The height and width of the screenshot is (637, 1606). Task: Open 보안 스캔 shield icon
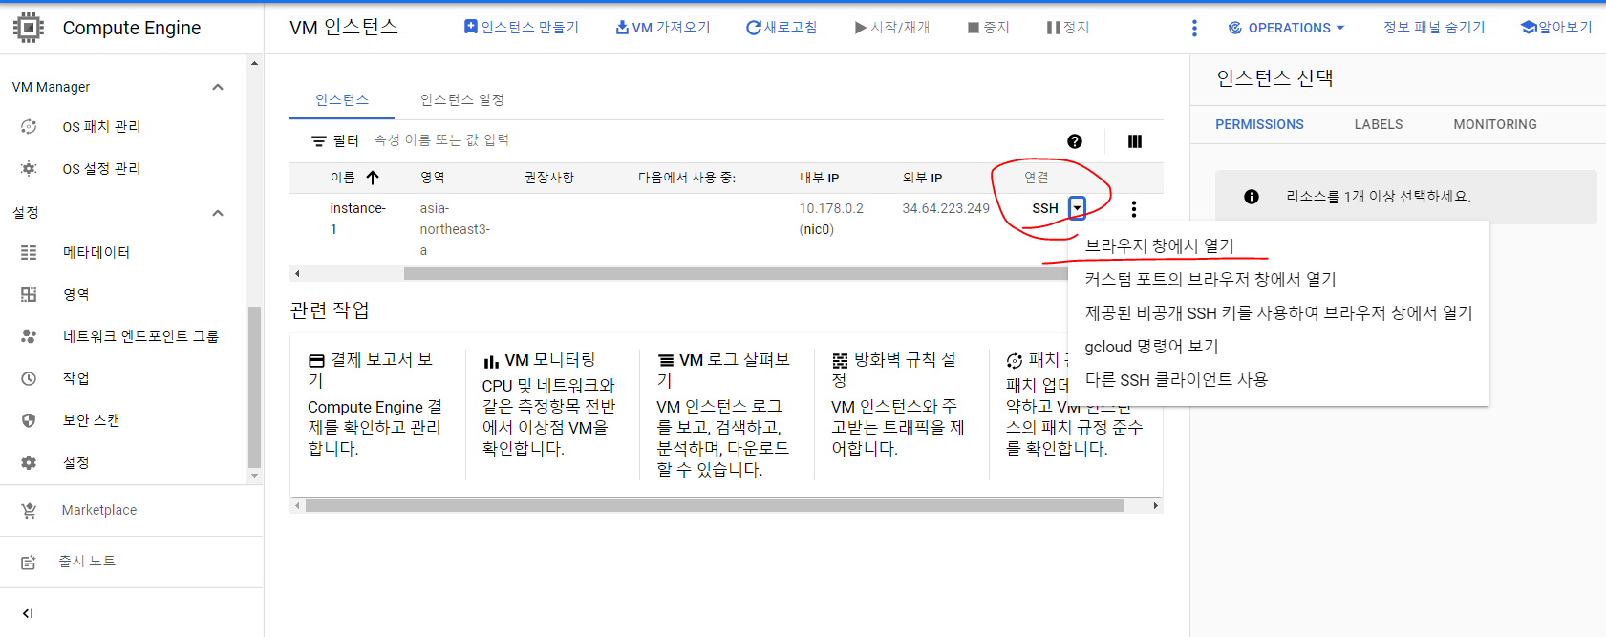point(29,420)
